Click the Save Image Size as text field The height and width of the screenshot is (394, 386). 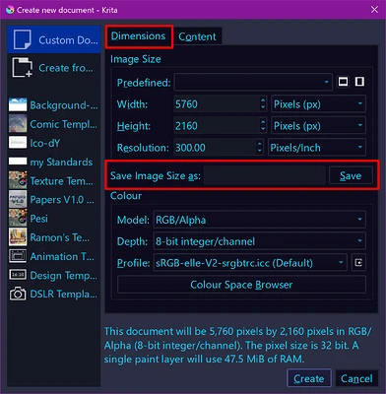click(265, 175)
